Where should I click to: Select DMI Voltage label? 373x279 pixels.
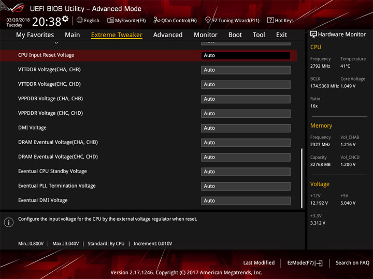tap(32, 128)
